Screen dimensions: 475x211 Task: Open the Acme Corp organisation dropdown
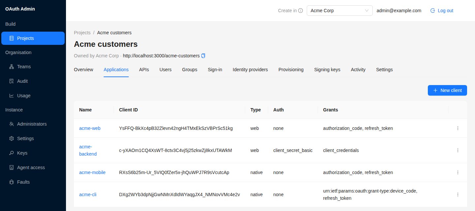(x=340, y=11)
